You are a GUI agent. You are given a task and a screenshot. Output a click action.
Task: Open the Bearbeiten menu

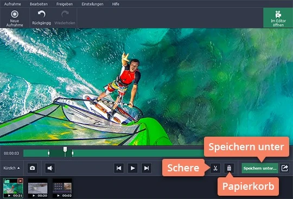coord(39,4)
